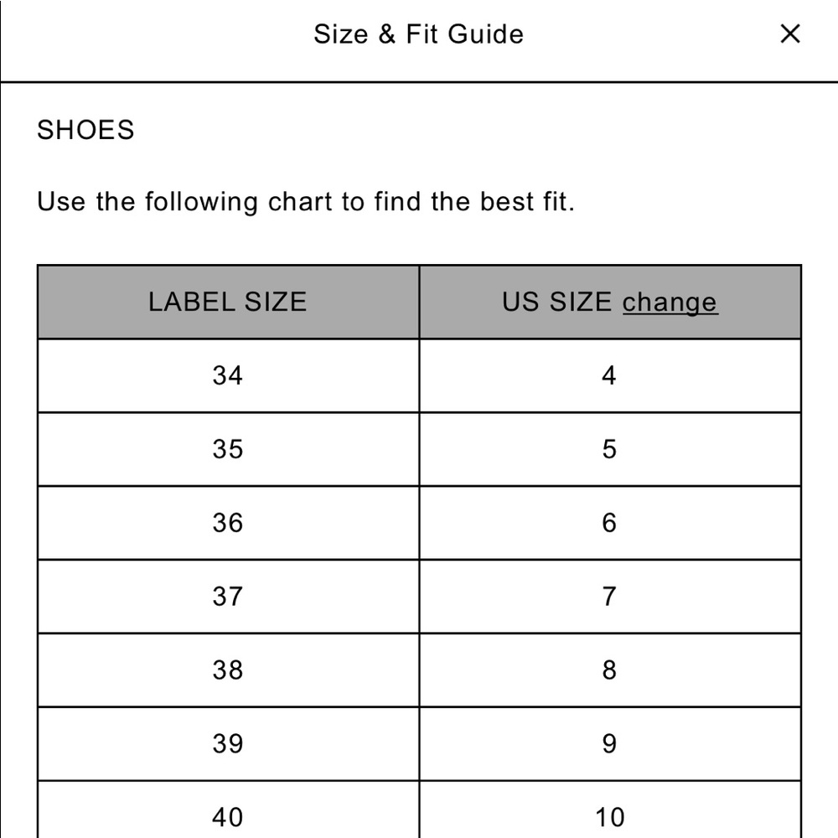Image resolution: width=838 pixels, height=838 pixels.
Task: Click US size 10 cell
Action: (610, 810)
